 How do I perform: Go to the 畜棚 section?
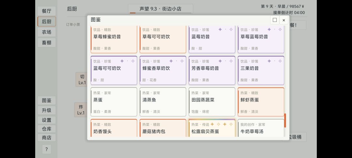47,43
